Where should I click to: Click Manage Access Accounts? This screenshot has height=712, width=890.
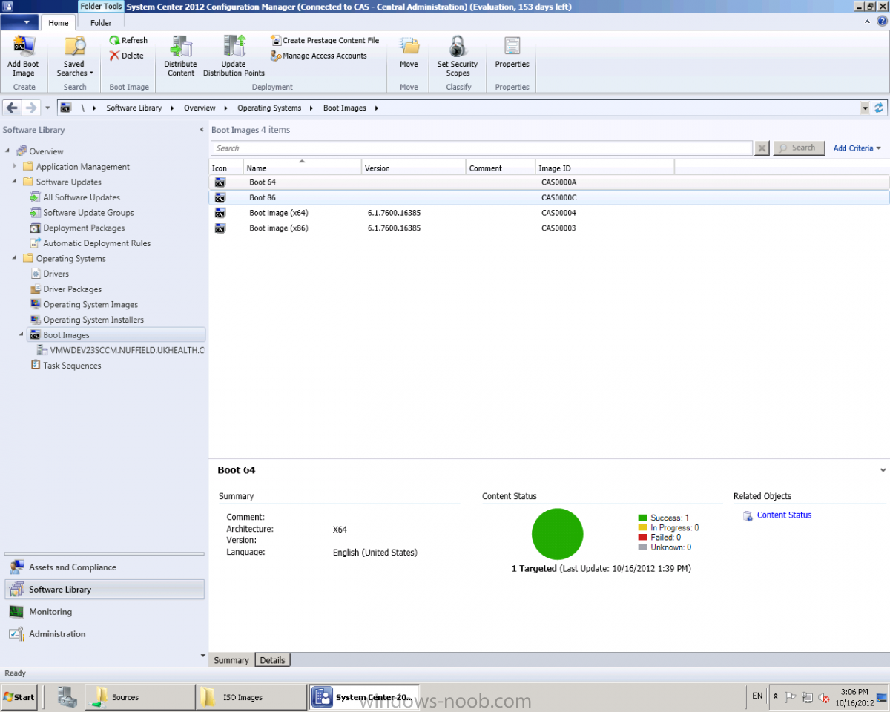(x=319, y=56)
